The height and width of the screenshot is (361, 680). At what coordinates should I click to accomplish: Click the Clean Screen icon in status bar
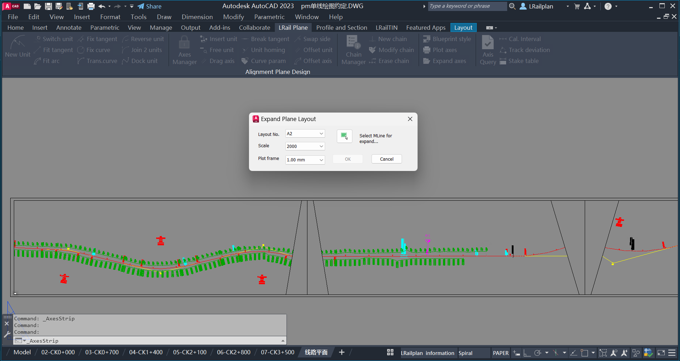click(661, 353)
